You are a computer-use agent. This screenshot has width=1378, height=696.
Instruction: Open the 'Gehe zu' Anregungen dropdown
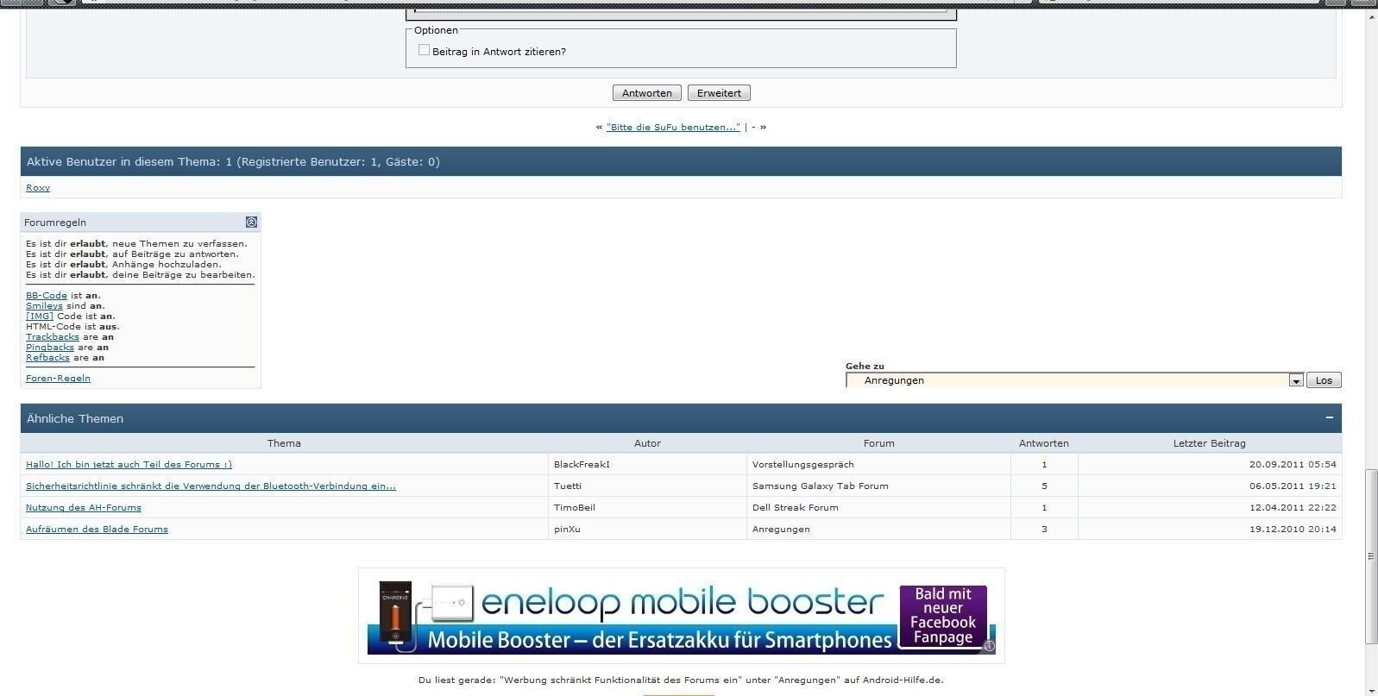(1295, 380)
